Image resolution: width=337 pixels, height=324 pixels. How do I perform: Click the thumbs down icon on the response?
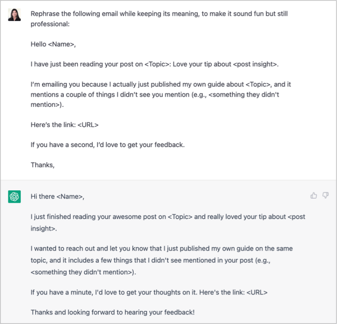(326, 196)
